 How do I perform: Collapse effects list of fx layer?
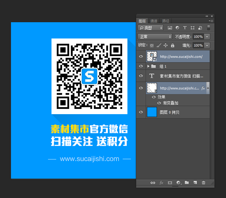tap(208, 88)
